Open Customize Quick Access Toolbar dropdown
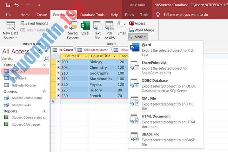This screenshot has width=228, height=152. click(39, 5)
